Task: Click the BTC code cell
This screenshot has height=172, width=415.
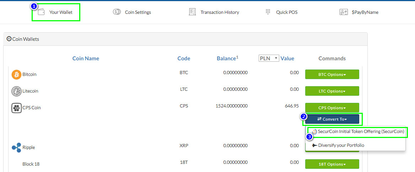Action: [184, 72]
